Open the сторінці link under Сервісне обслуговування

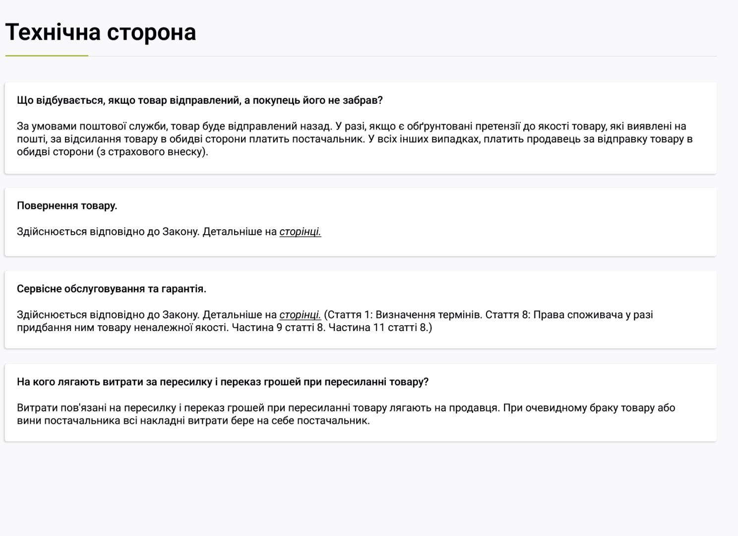300,315
